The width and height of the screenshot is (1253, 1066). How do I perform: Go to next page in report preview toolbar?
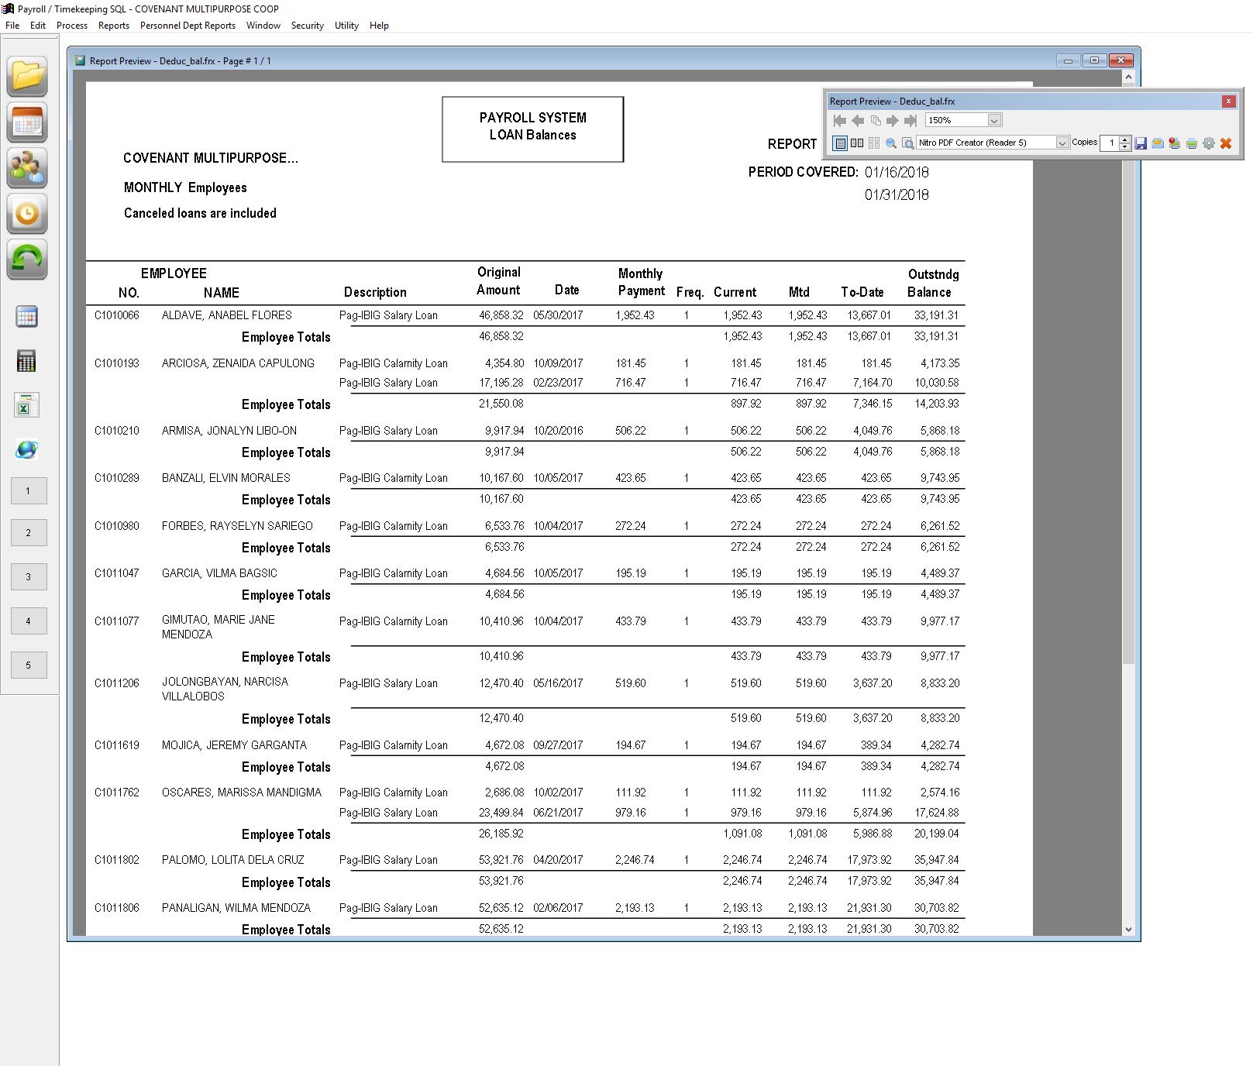click(893, 120)
